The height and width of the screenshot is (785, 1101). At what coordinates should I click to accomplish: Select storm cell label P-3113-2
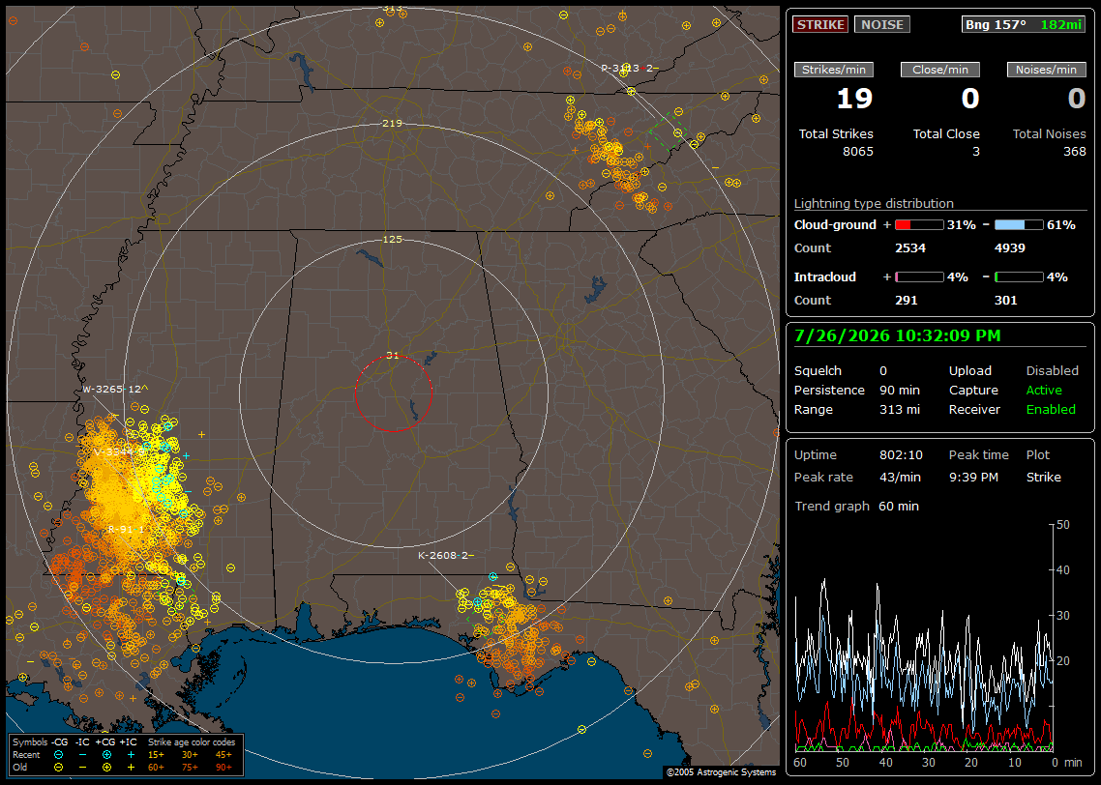[x=629, y=68]
